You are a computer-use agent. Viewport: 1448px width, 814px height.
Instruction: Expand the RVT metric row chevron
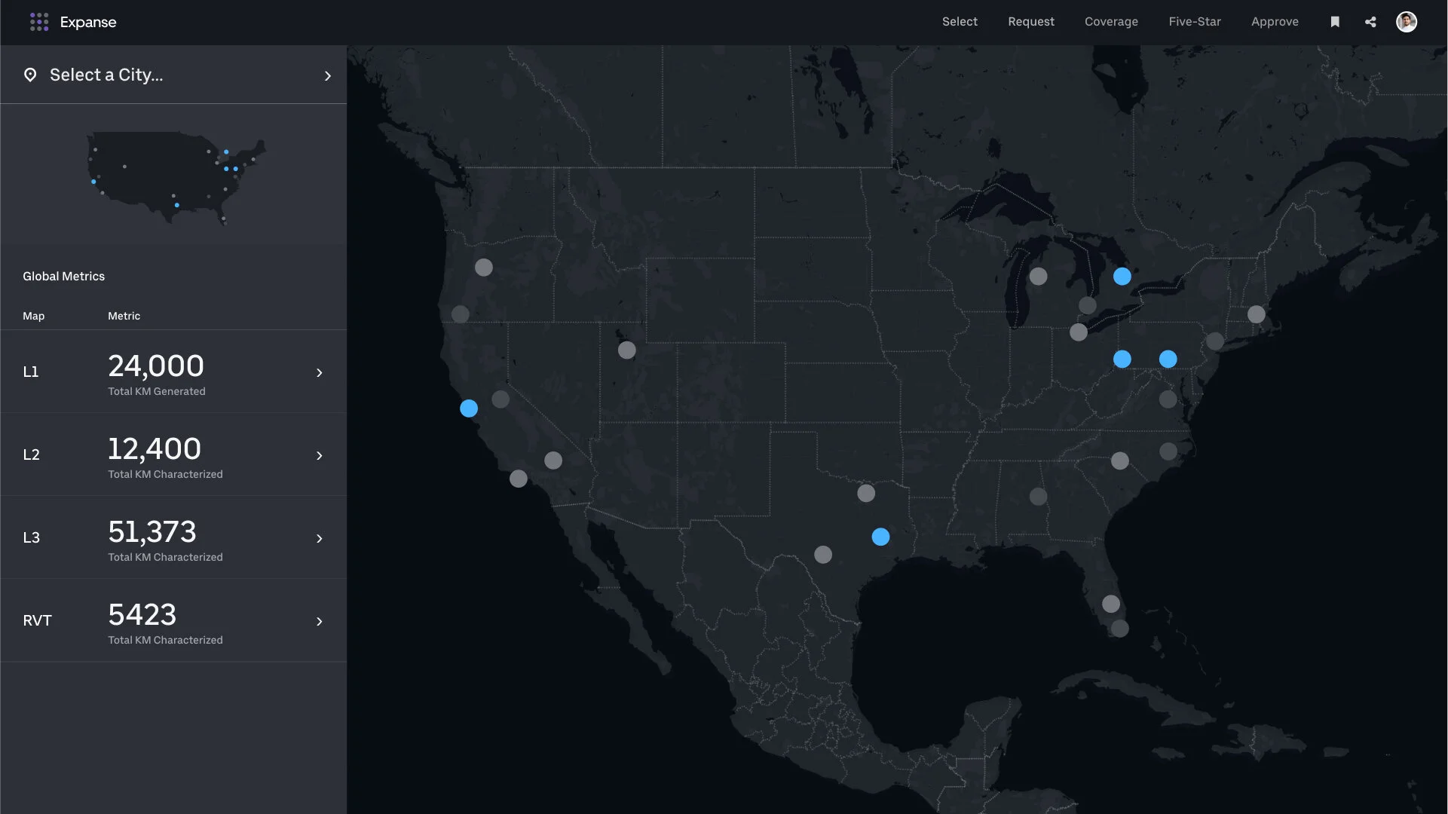click(319, 622)
